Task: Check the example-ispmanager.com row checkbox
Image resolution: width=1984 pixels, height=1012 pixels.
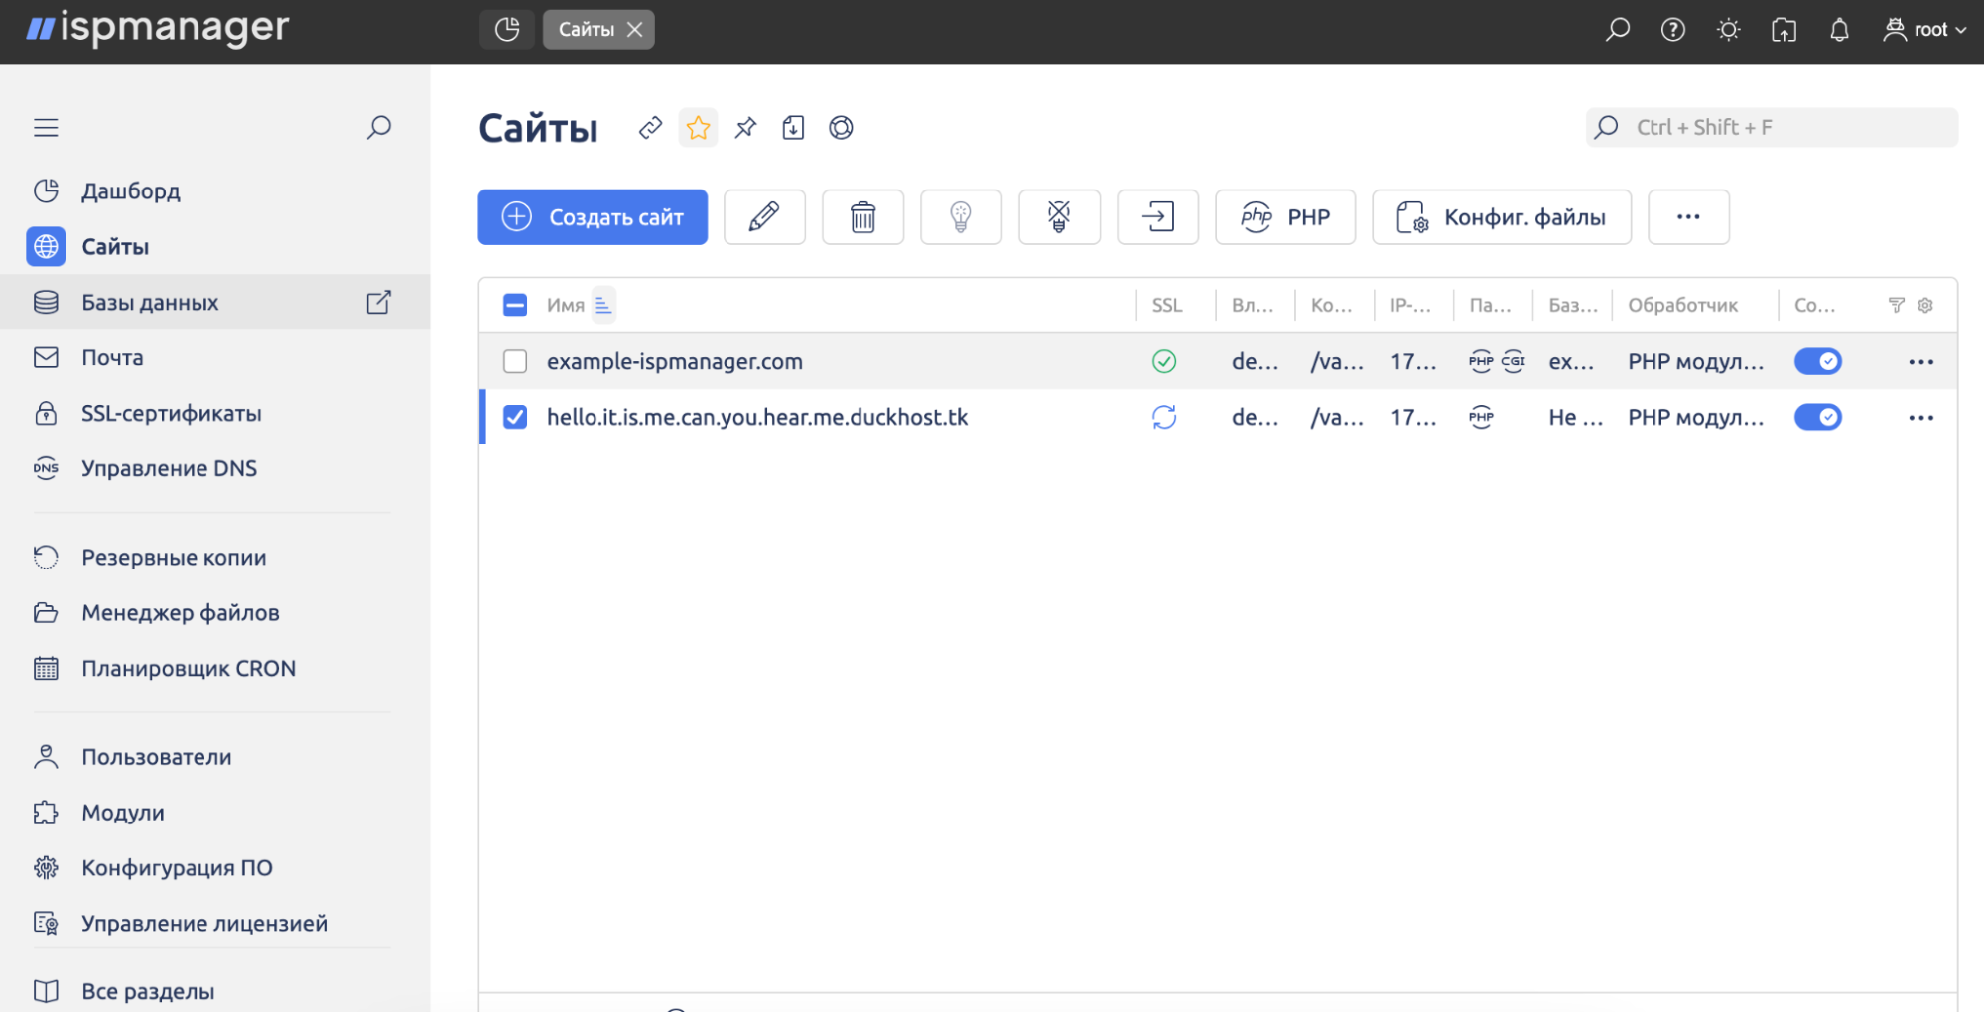Action: point(515,361)
